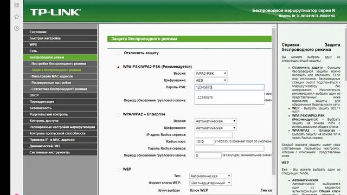The height and width of the screenshot is (195, 347).
Task: Open 'Расширенные настройки' submenu
Action: coord(60,83)
